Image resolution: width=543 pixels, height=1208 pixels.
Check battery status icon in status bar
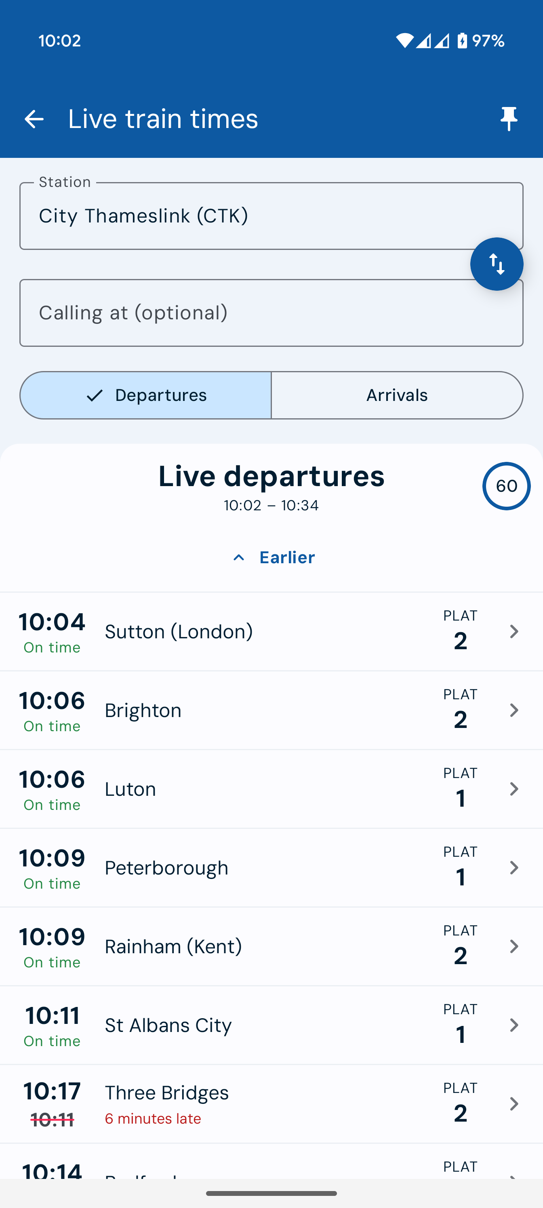(x=462, y=41)
